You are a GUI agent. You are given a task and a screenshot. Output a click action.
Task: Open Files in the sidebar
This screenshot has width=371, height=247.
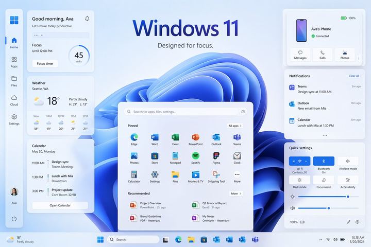point(14,81)
